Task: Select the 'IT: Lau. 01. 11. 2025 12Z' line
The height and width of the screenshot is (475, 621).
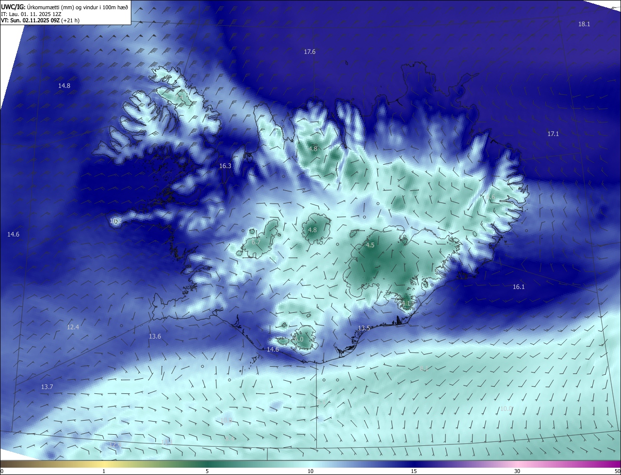Action: click(31, 14)
